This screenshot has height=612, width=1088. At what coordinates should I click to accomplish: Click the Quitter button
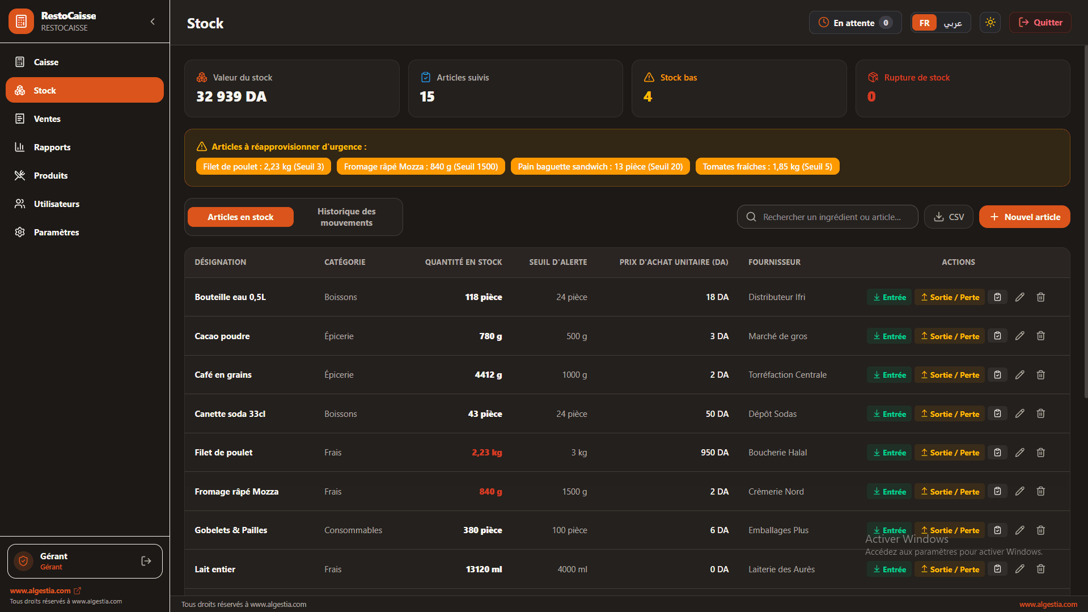(1040, 23)
